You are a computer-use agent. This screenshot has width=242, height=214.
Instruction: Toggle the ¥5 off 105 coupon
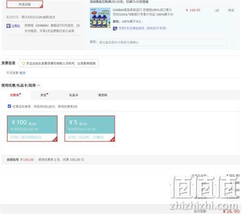90,129
